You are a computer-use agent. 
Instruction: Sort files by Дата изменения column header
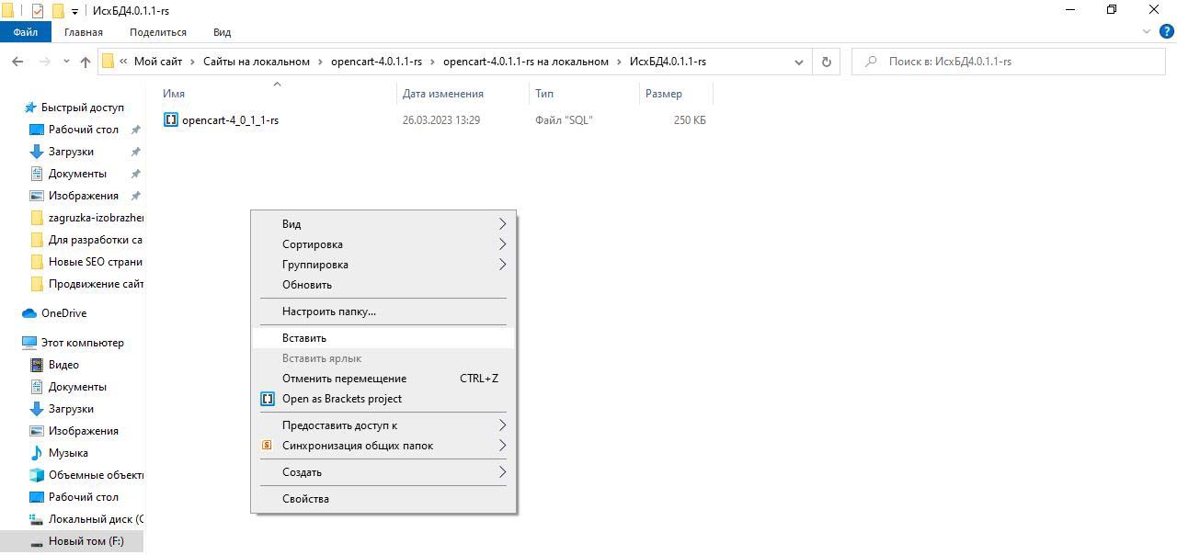click(x=442, y=94)
